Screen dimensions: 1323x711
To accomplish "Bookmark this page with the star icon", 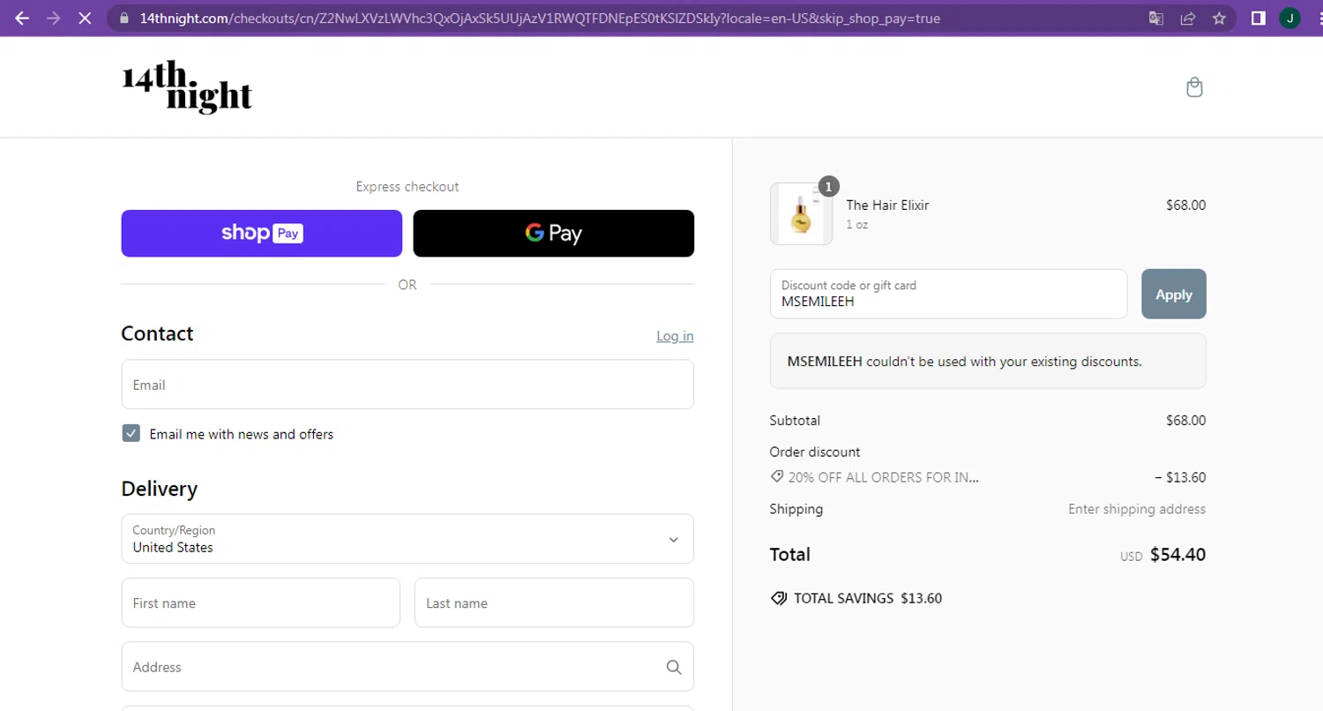I will pos(1219,18).
